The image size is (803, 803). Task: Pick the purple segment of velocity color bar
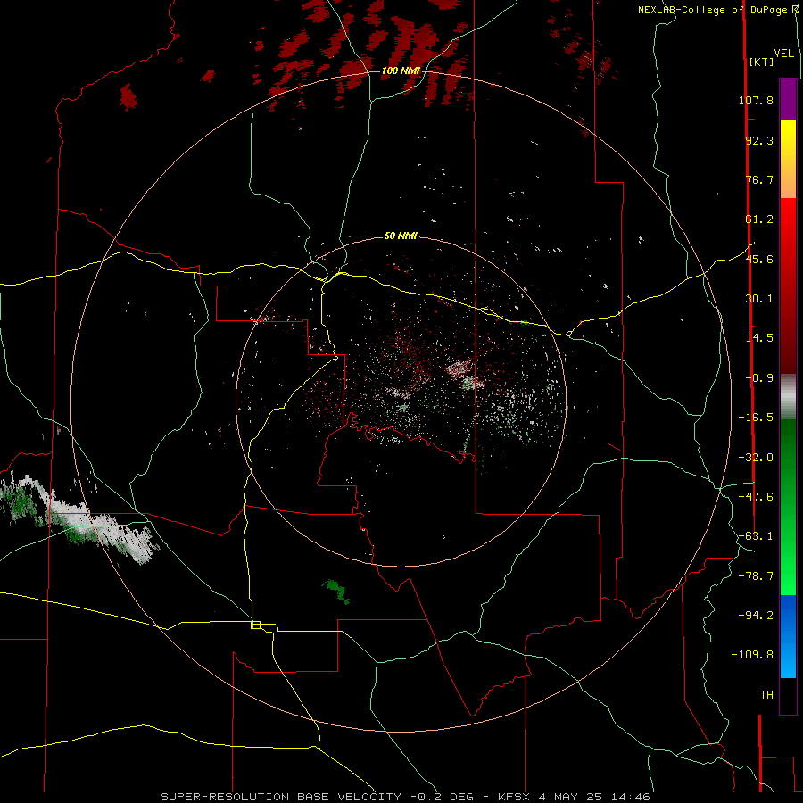coord(788,99)
